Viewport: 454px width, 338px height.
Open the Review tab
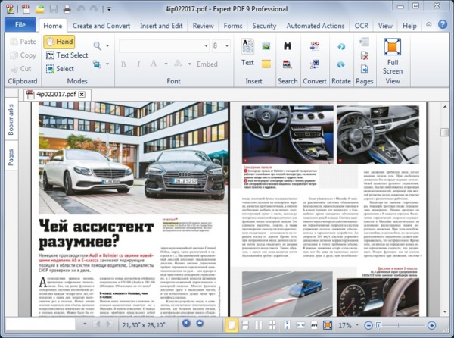click(x=204, y=26)
